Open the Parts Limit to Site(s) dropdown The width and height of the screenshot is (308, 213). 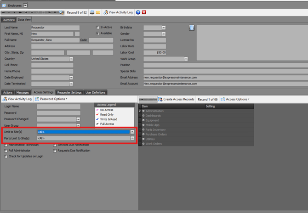click(x=132, y=138)
